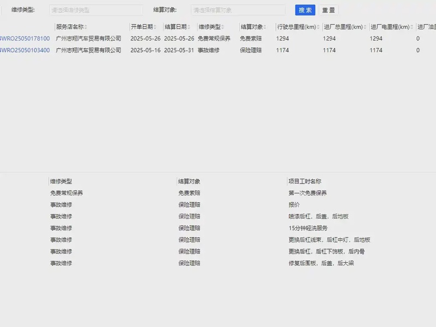Select the 第一次免费保养 detail row
Viewport: 436px width, 327px height.
coord(307,193)
